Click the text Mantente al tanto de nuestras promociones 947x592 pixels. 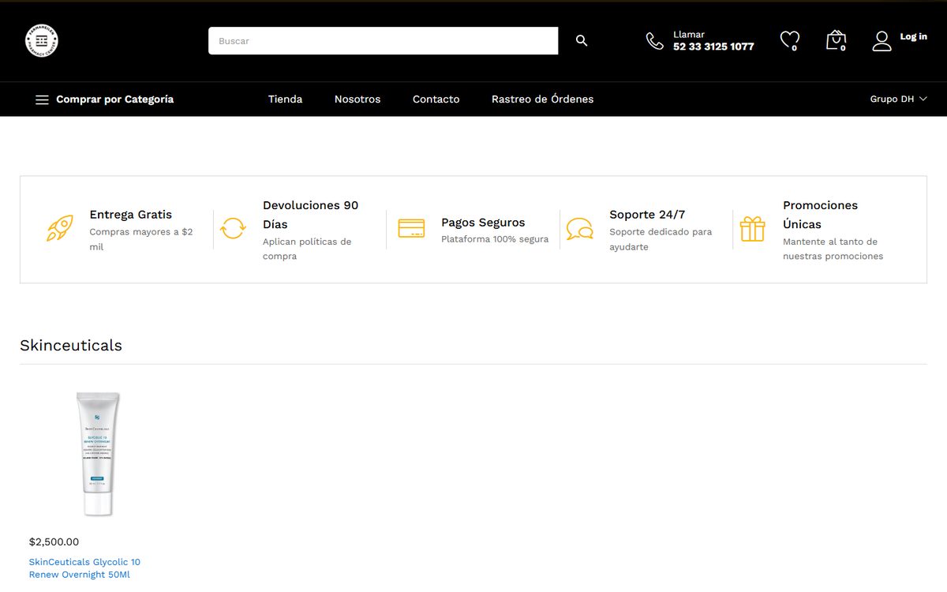pyautogui.click(x=833, y=249)
